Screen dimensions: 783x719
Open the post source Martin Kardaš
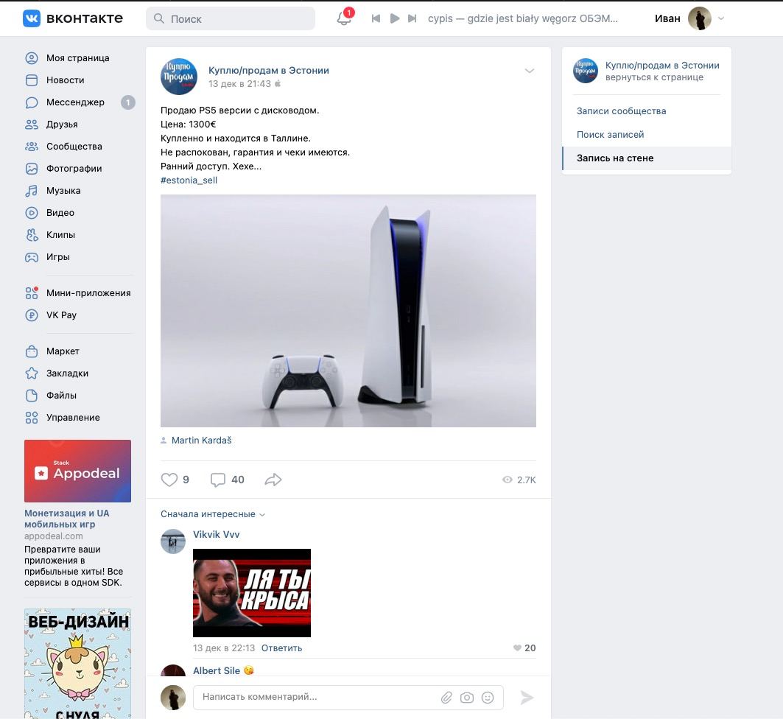(x=201, y=441)
